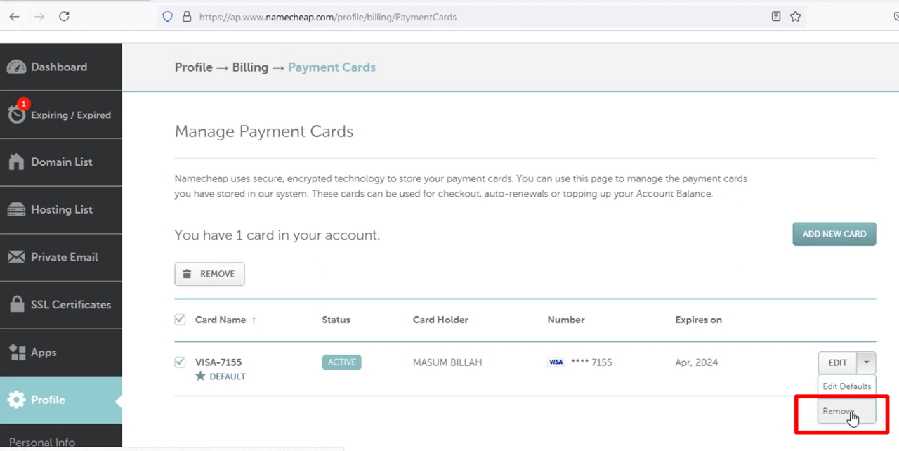
Task: Click the REMOVE button above the table
Action: 209,274
